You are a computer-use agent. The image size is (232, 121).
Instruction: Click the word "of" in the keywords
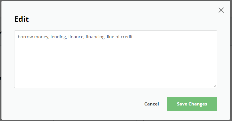pyautogui.click(x=118, y=37)
